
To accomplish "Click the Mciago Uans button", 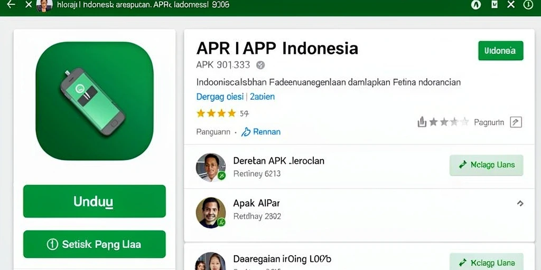I will pos(487,165).
